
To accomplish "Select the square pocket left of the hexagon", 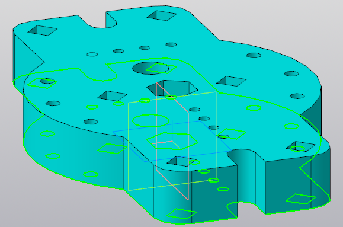I will click(112, 96).
